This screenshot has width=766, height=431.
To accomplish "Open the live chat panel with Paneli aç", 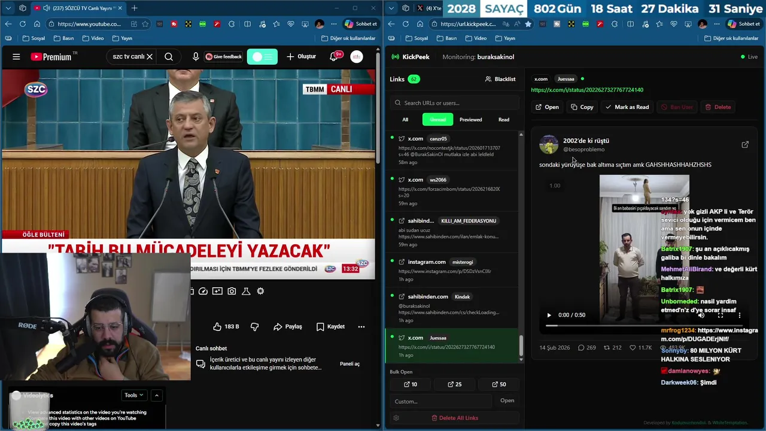I will point(350,364).
